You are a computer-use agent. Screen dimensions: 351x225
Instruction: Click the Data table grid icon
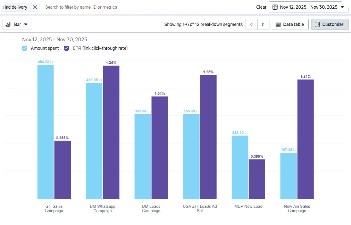(x=278, y=24)
